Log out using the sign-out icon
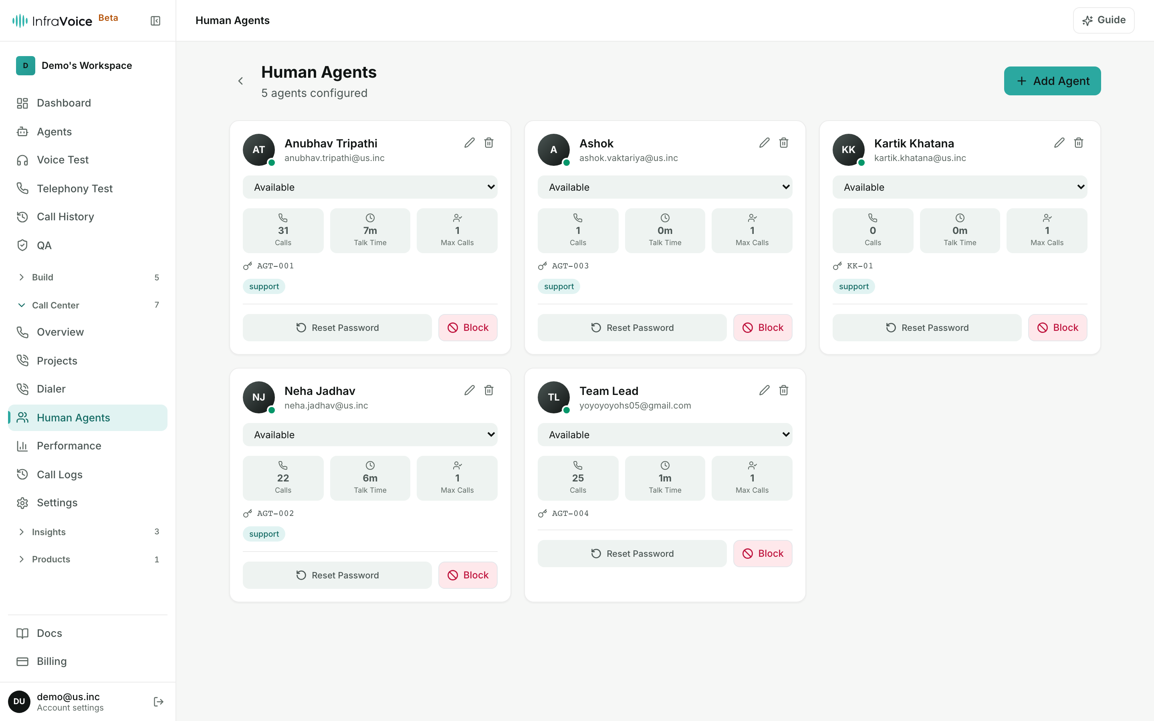Viewport: 1154px width, 721px height. pyautogui.click(x=158, y=701)
